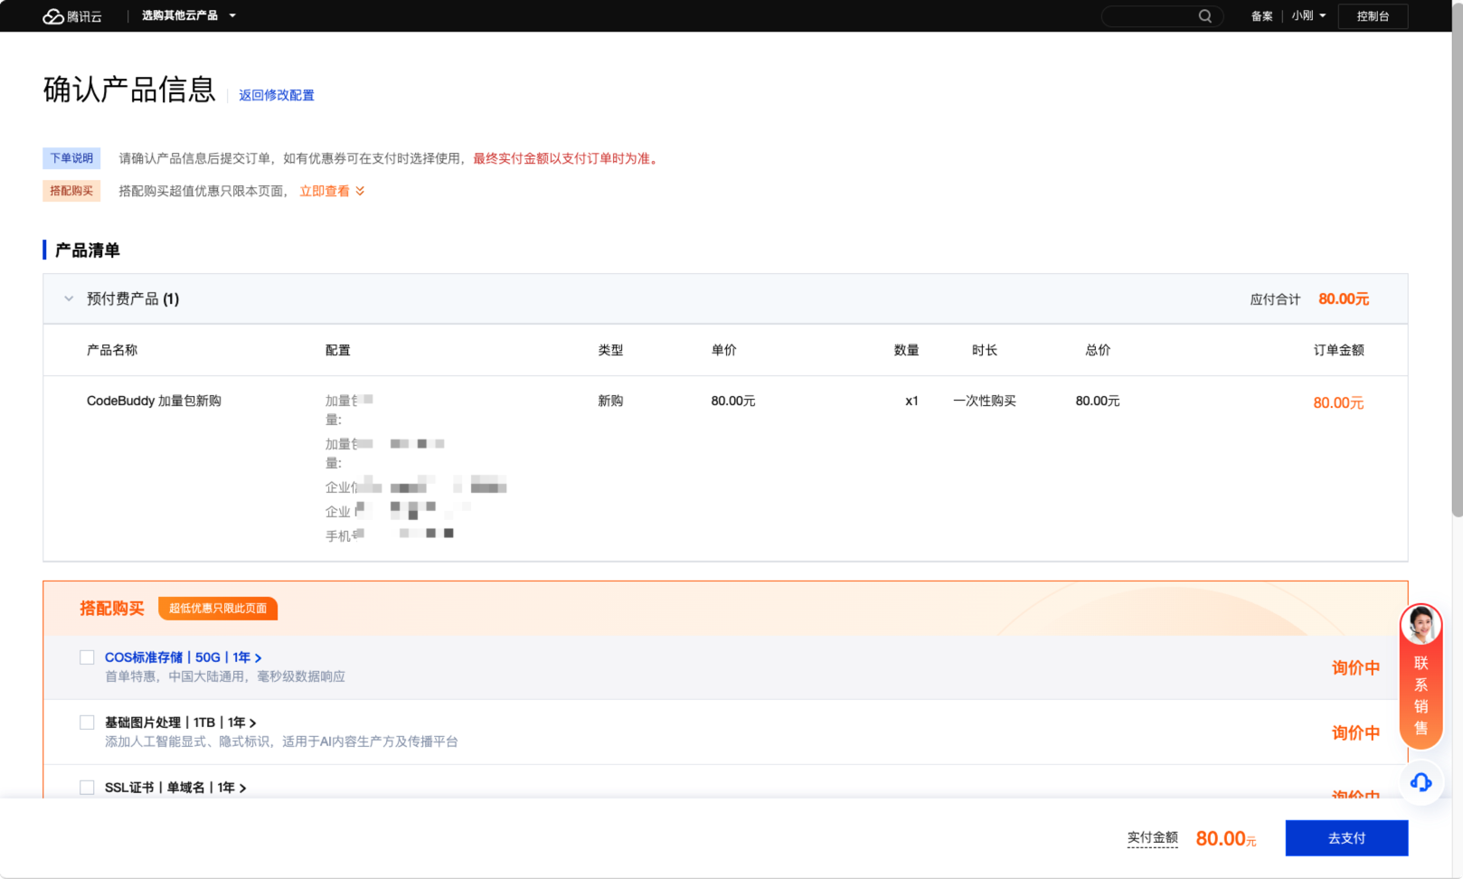Open the sales contact avatar
Image resolution: width=1463 pixels, height=879 pixels.
[x=1421, y=624]
